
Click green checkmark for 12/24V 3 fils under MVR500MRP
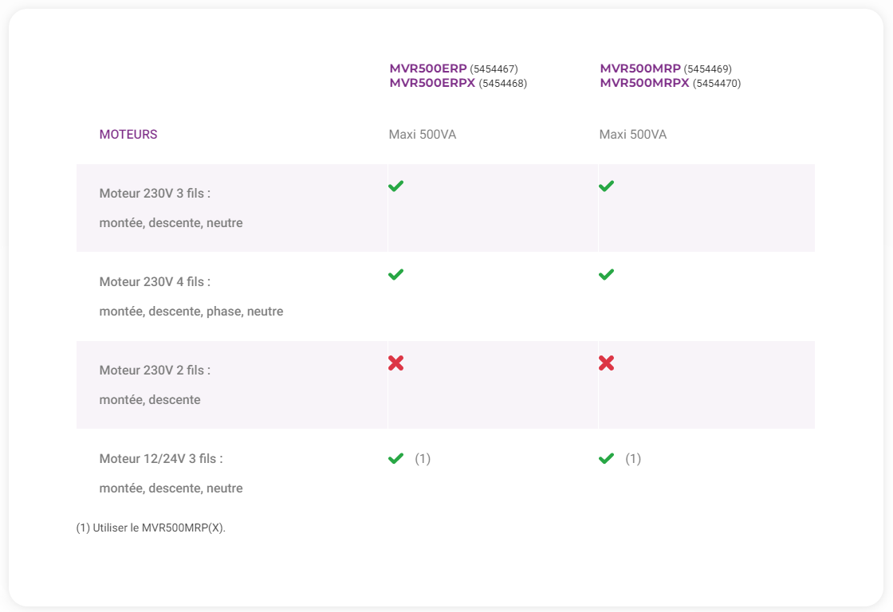606,458
